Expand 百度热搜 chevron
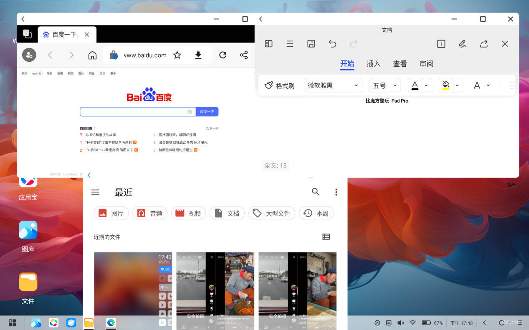The image size is (529, 330). pyautogui.click(x=95, y=128)
